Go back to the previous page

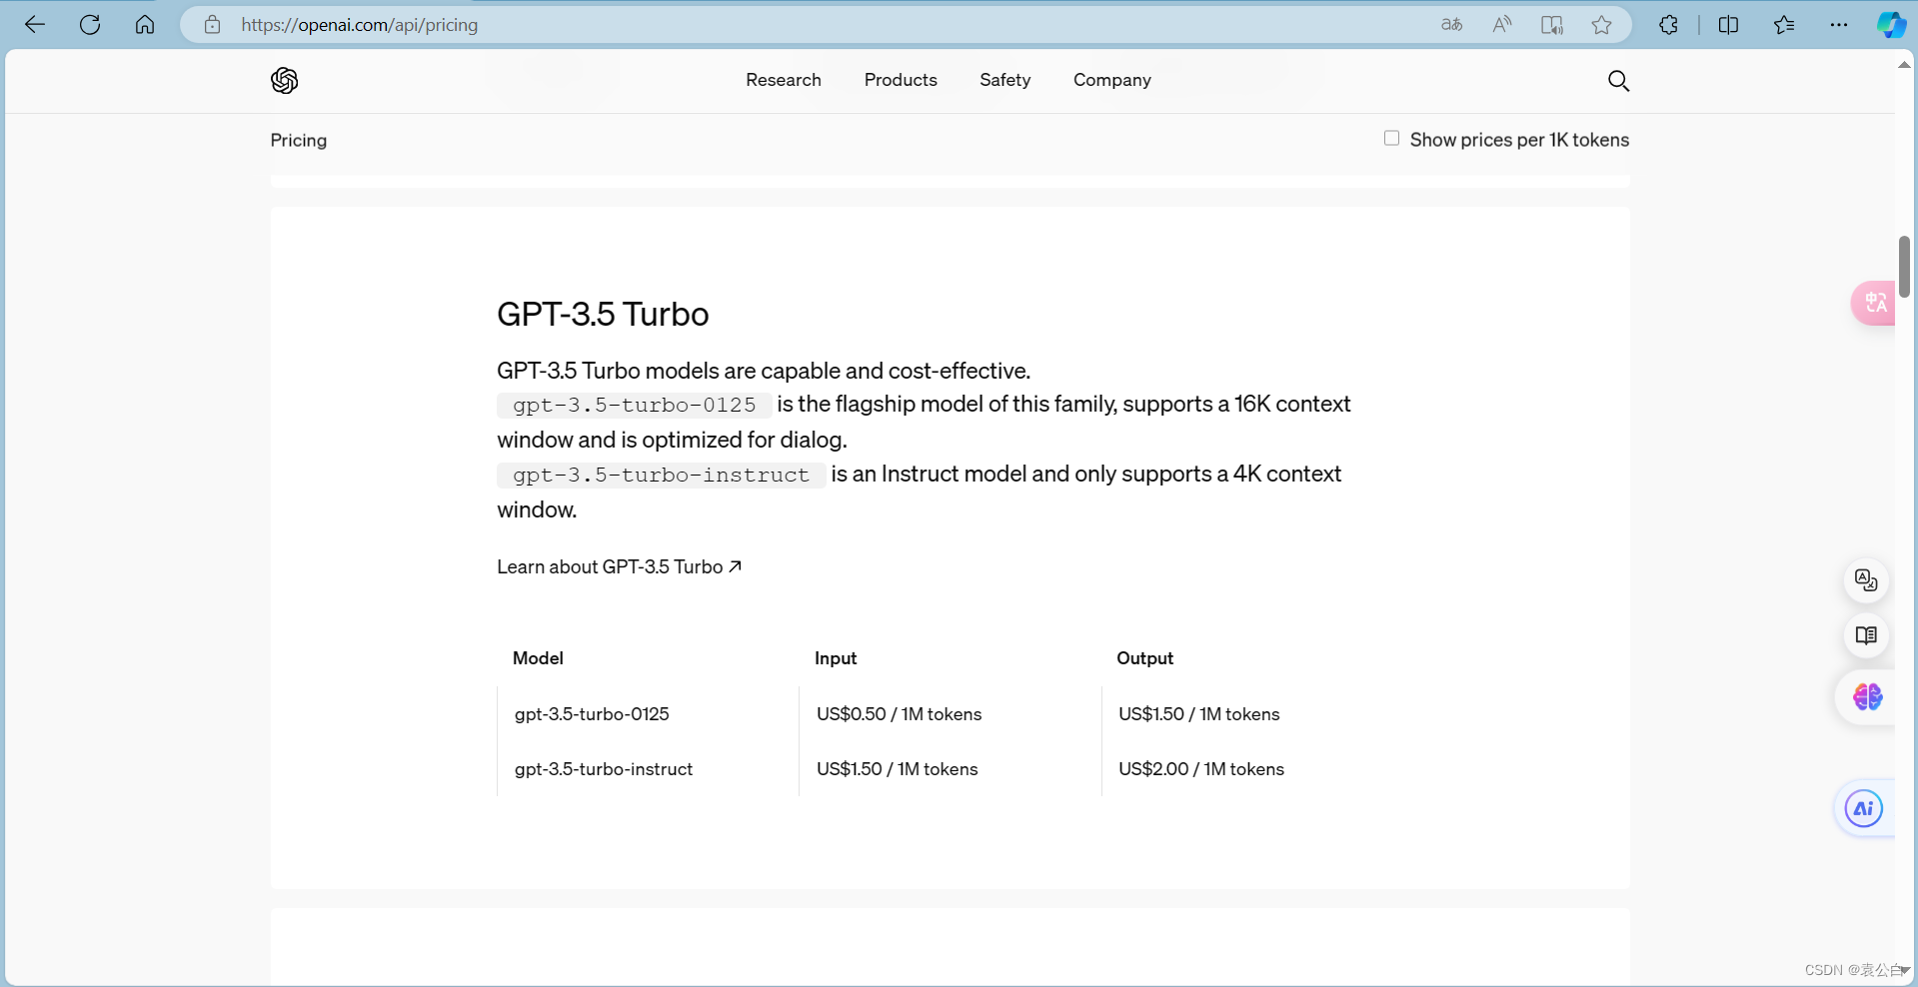(x=35, y=25)
